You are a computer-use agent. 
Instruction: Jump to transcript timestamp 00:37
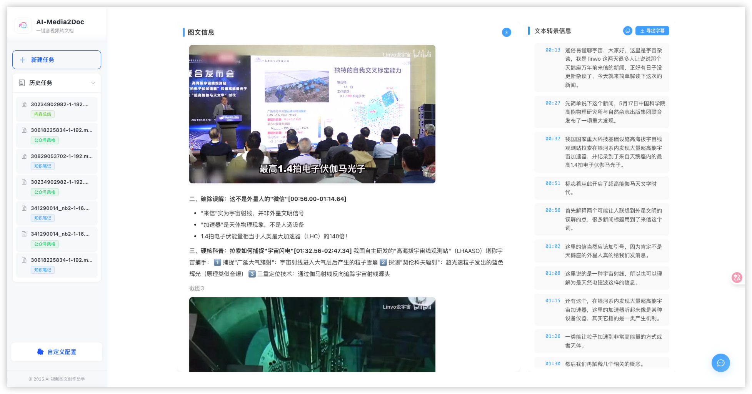coord(552,139)
